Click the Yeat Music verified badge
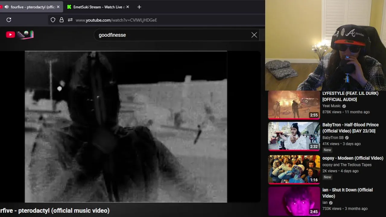This screenshot has height=217, width=386. click(x=344, y=106)
